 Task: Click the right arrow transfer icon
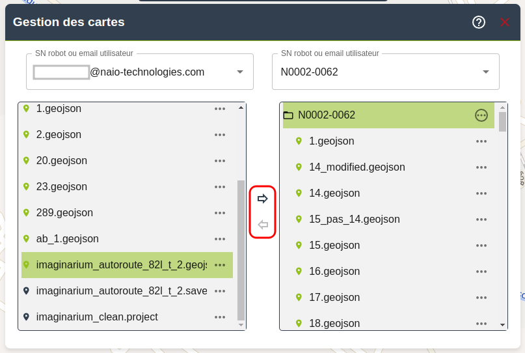click(263, 199)
